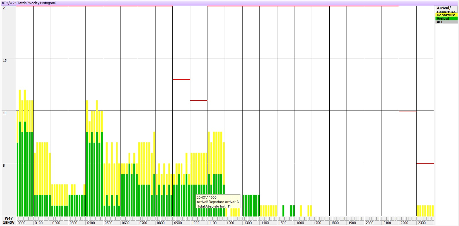Click the 1300 hour label
The height and width of the screenshot is (226, 459).
pos(248,223)
